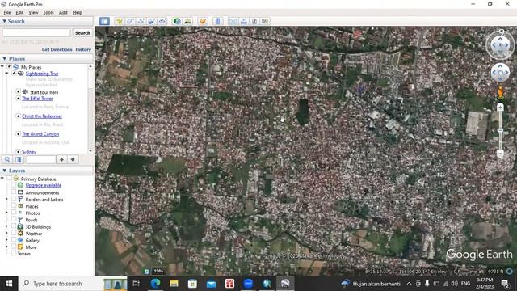Open the View menu
The width and height of the screenshot is (517, 291).
point(33,13)
